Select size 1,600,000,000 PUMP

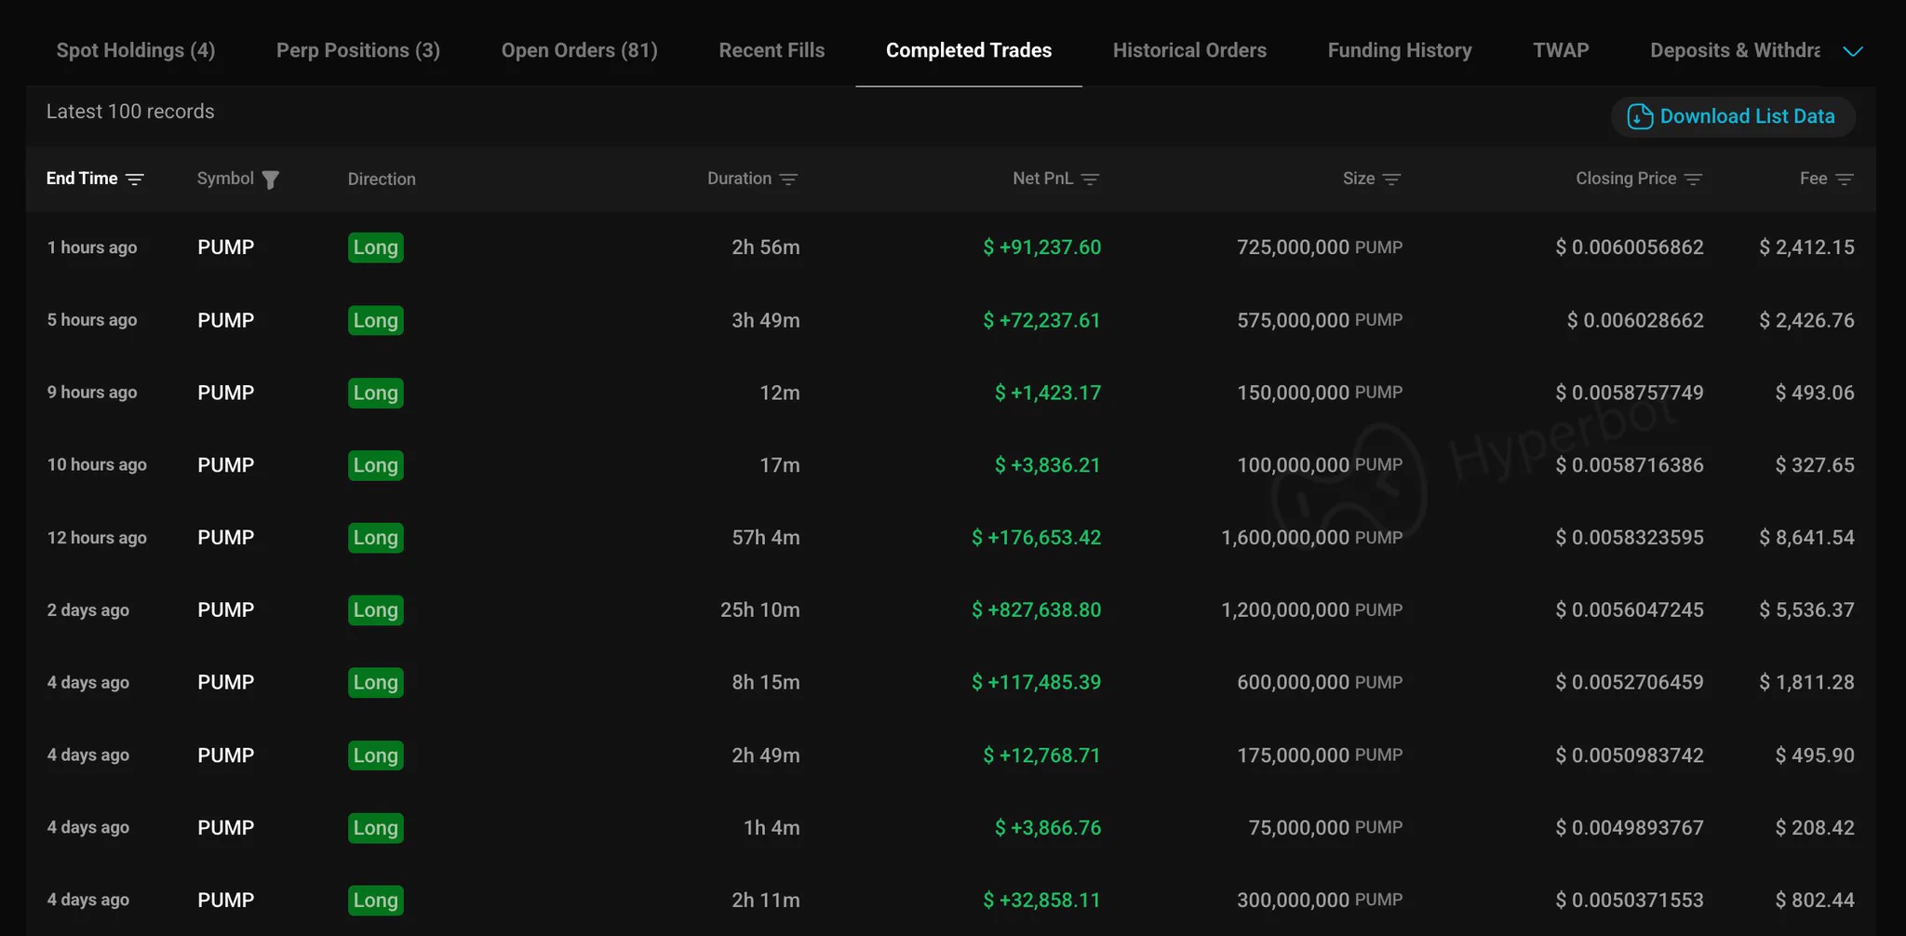coord(1312,538)
